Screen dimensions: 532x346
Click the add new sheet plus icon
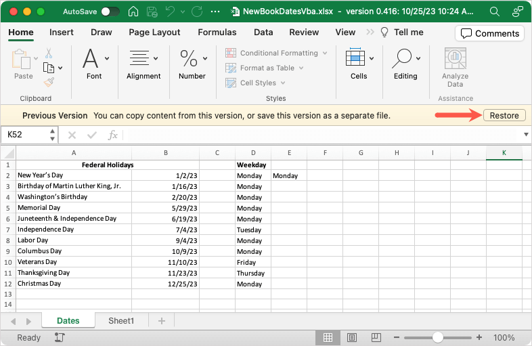coord(161,320)
